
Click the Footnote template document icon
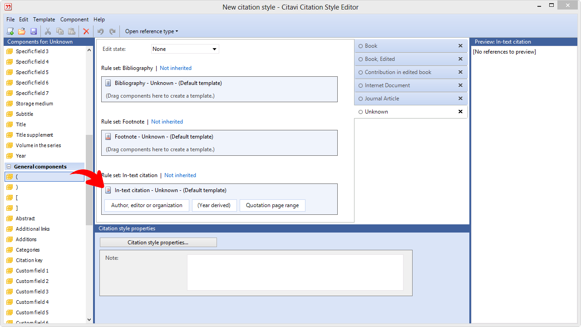coord(108,137)
